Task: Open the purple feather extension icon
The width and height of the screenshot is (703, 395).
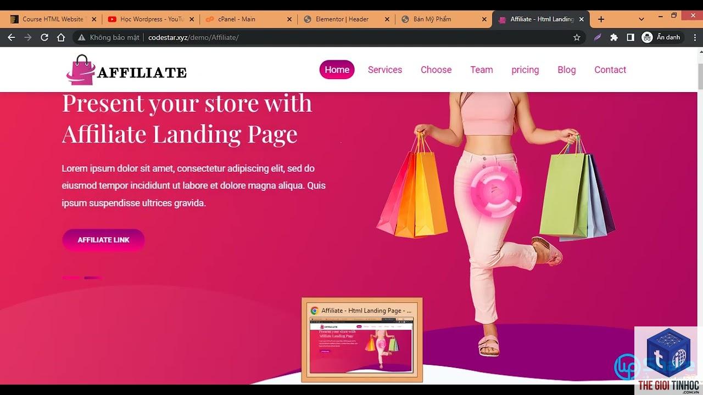Action: point(598,37)
